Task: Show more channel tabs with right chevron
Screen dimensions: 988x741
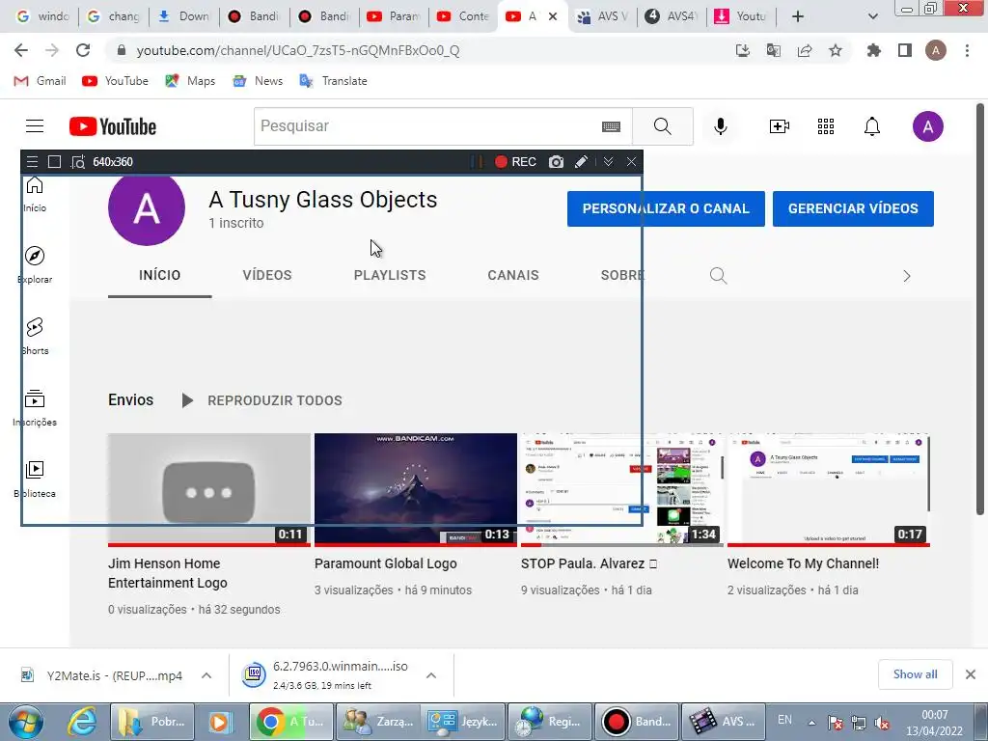Action: [x=906, y=276]
